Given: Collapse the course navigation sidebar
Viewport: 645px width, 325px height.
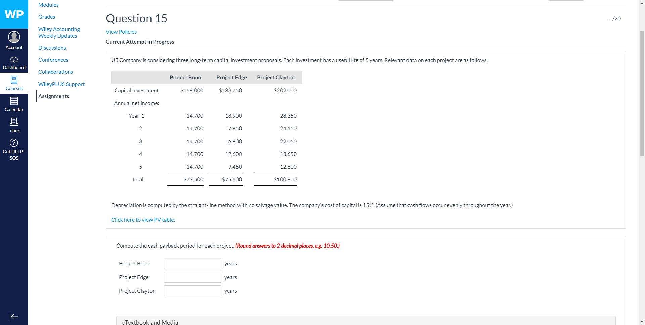Looking at the screenshot, I should (x=14, y=316).
